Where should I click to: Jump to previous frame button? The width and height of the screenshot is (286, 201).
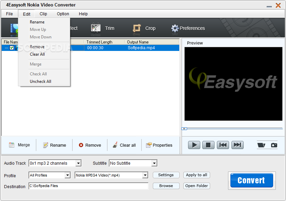223,145
